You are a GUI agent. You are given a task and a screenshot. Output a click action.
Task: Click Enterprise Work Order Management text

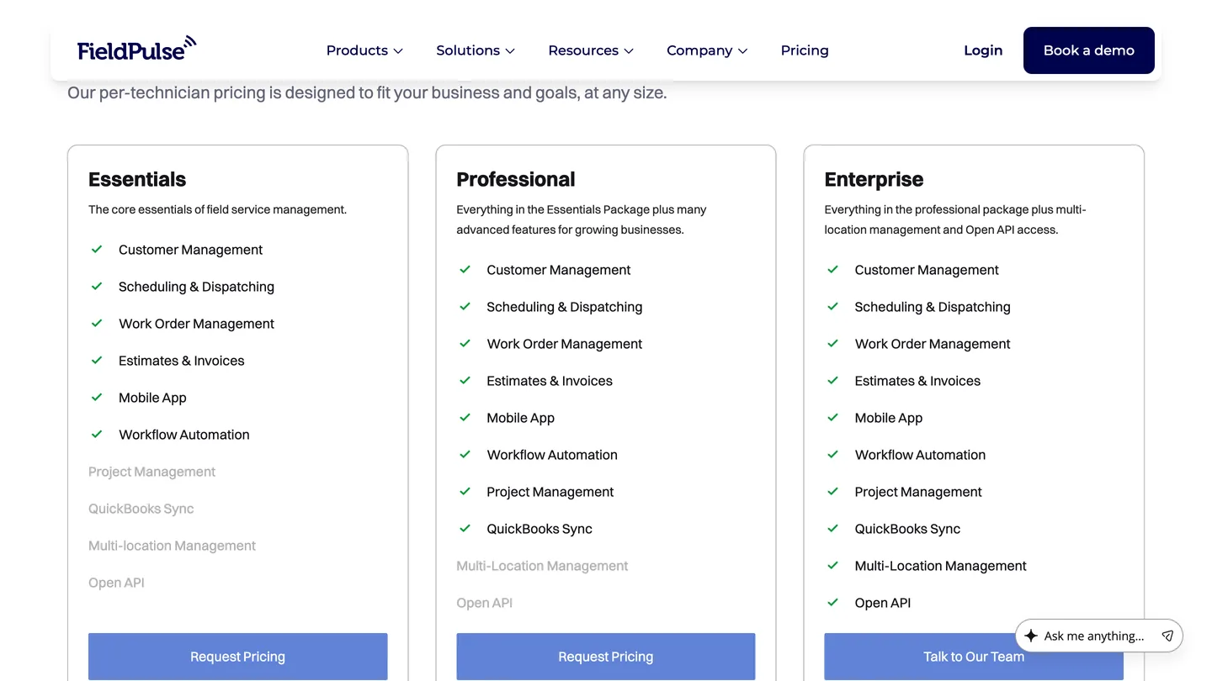933,344
